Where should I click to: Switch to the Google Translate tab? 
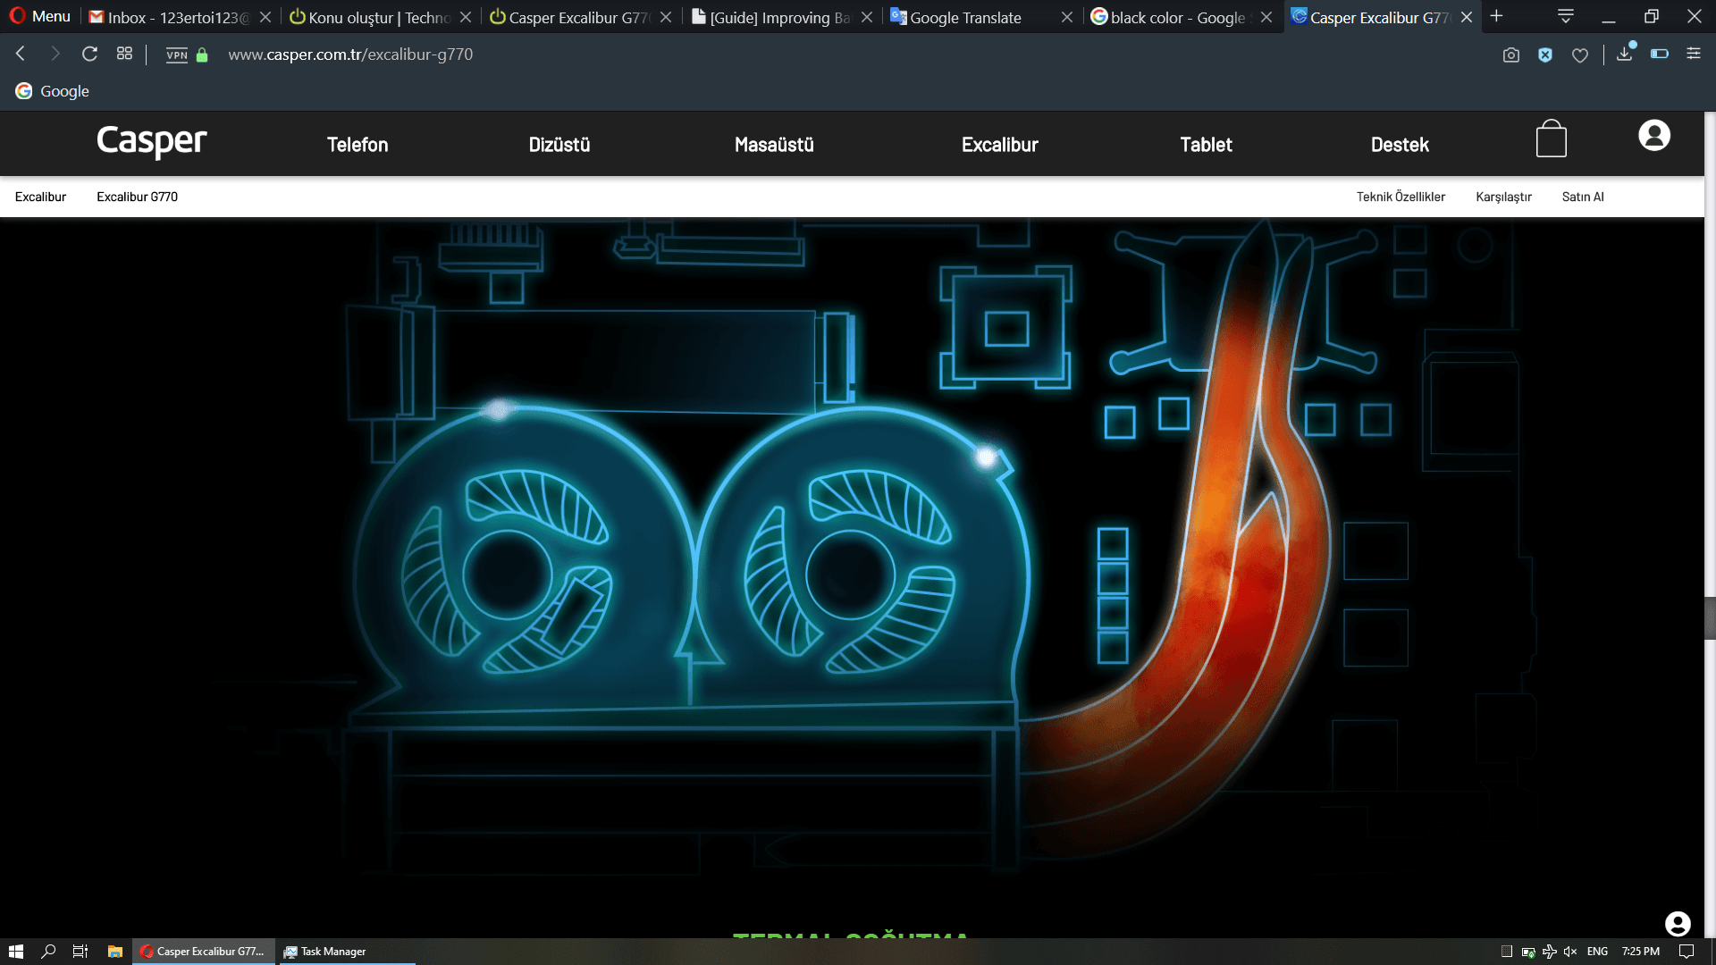click(965, 17)
